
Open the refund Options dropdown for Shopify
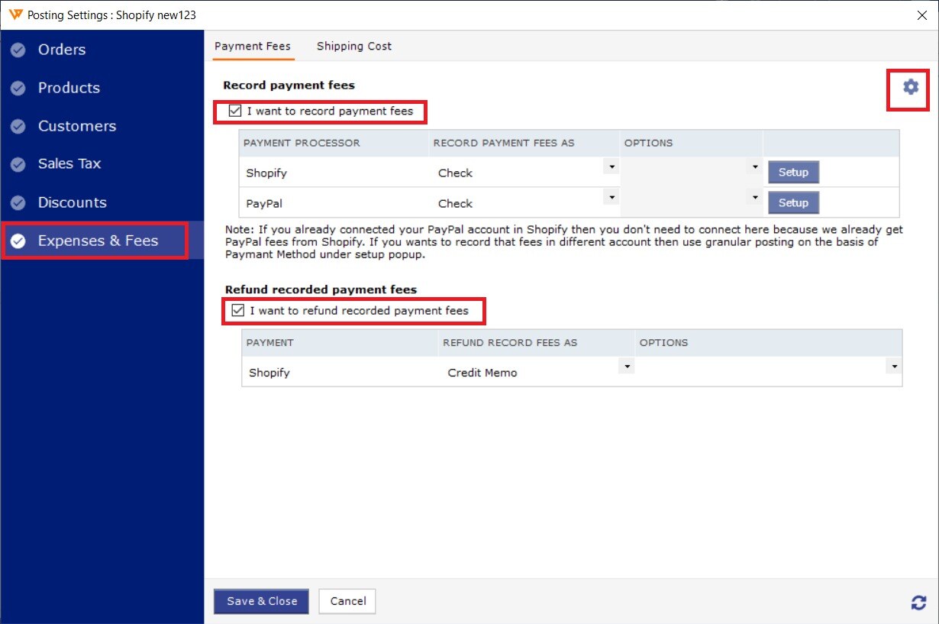pyautogui.click(x=894, y=367)
